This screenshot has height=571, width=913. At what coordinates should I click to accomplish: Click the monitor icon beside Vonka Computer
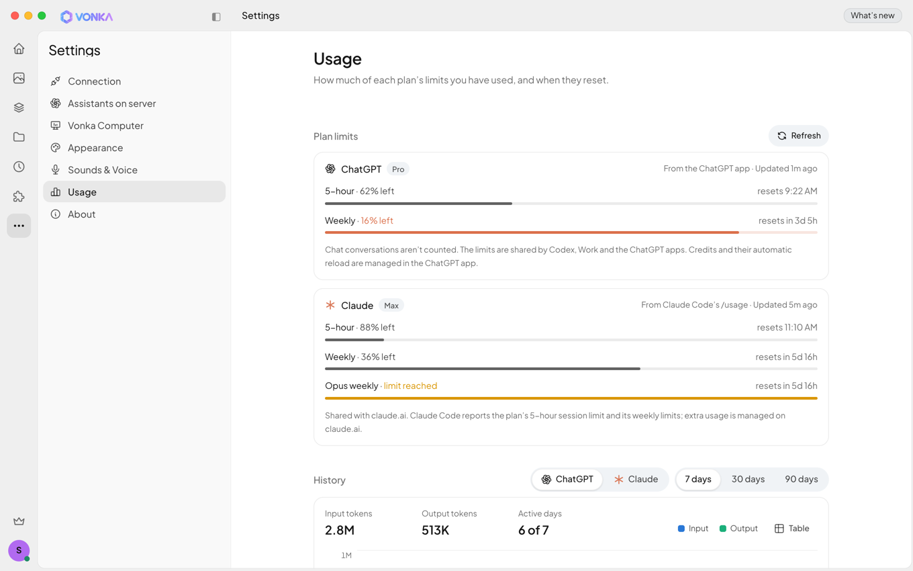click(56, 126)
